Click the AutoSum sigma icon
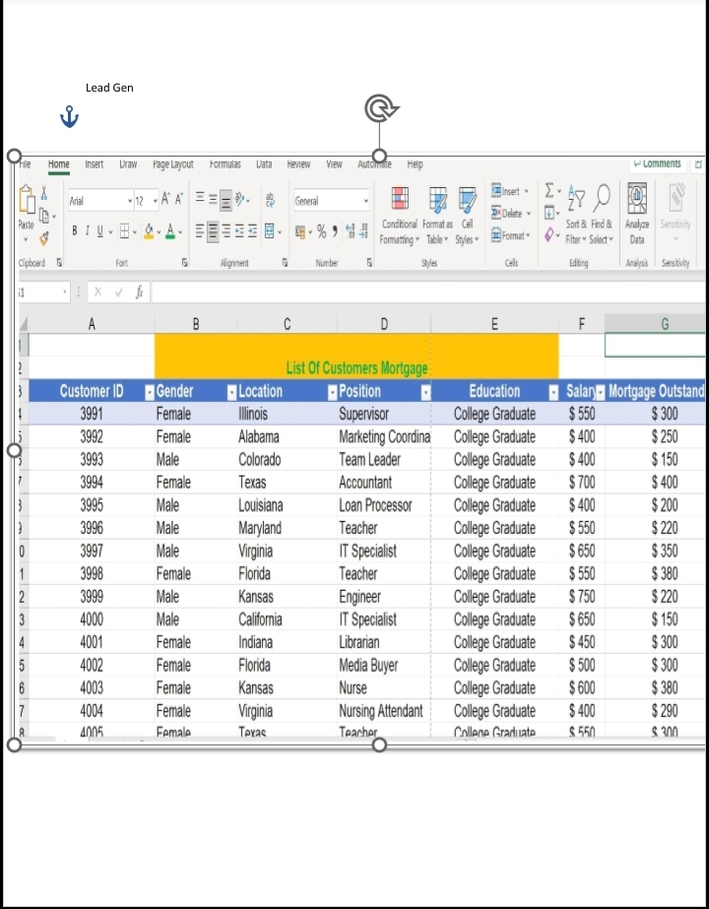This screenshot has height=909, width=709. click(549, 191)
